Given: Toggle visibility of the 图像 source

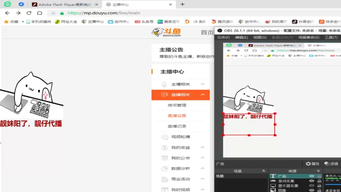Looking at the screenshot, I should click(312, 190).
